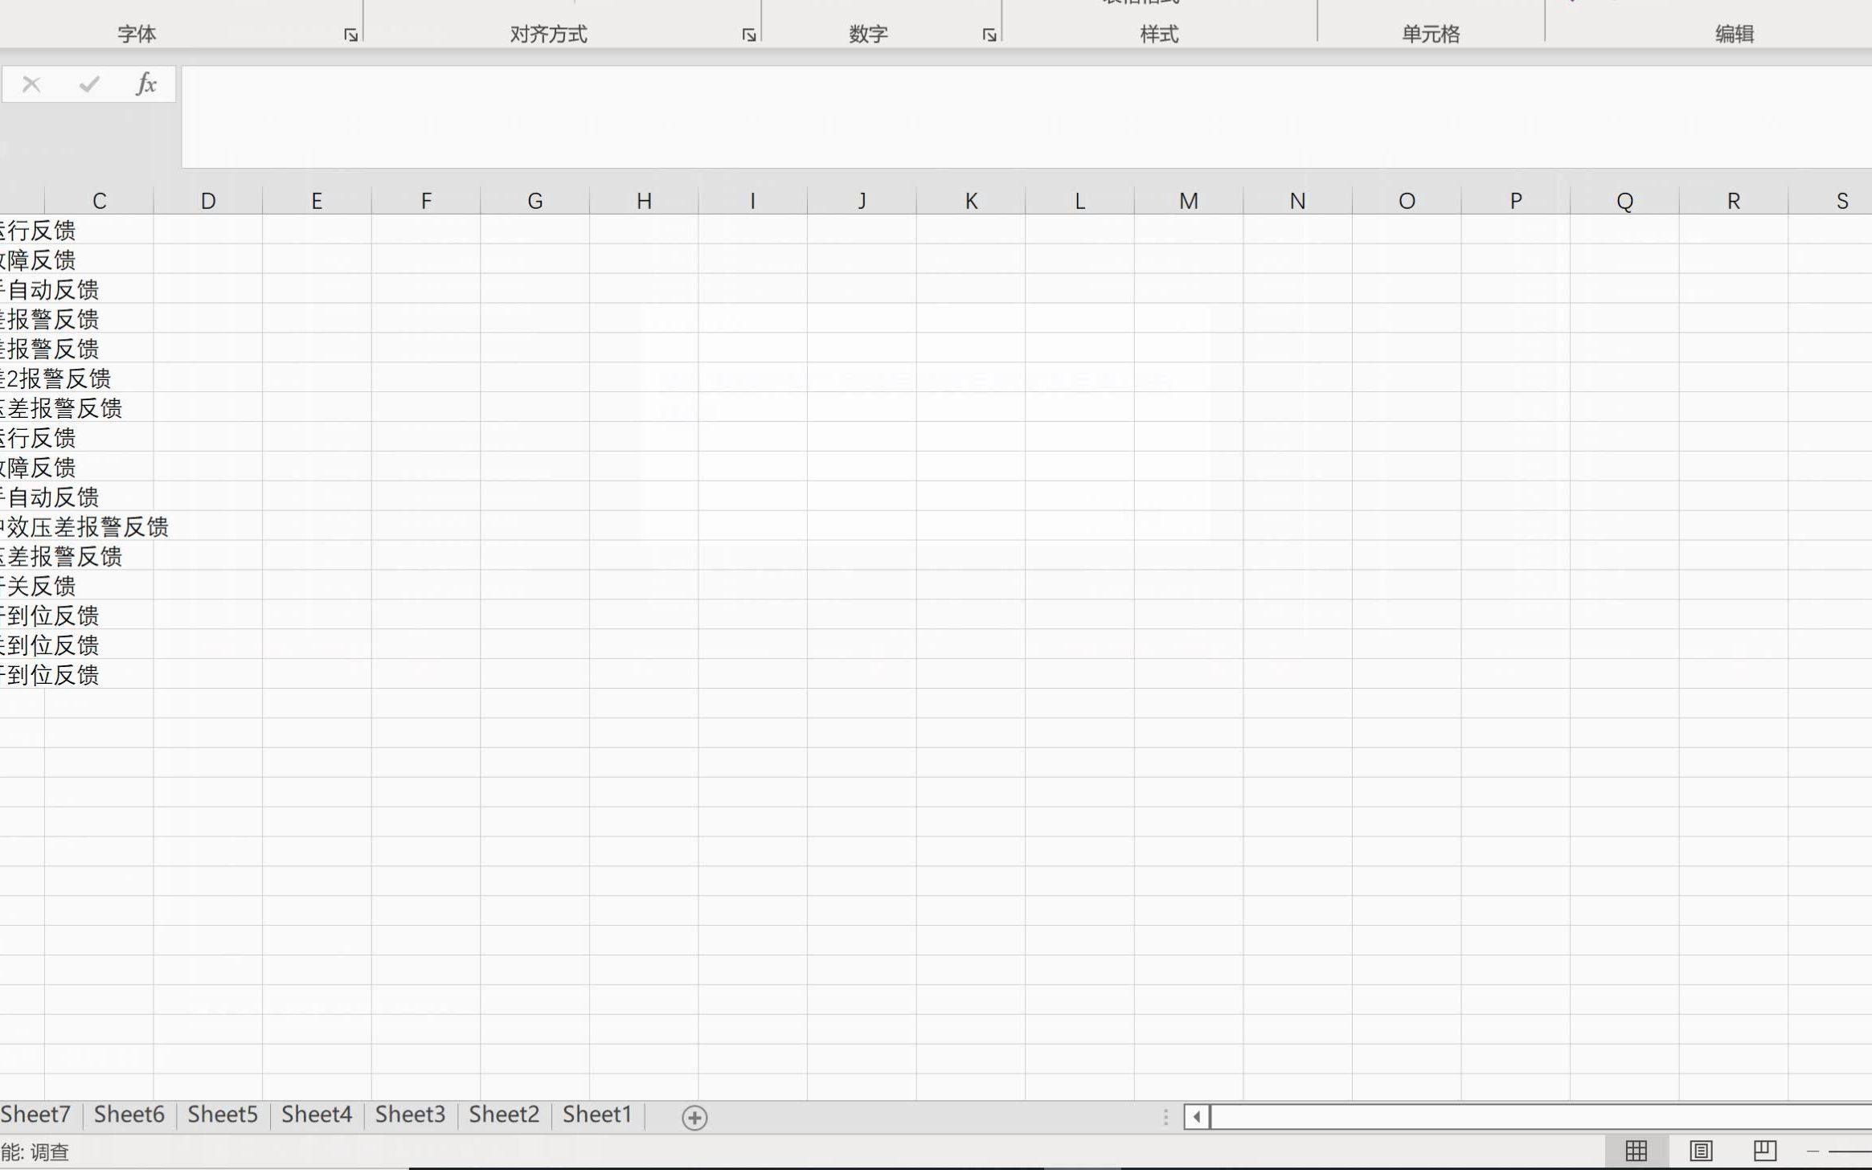
Task: Select column H header
Action: point(644,201)
